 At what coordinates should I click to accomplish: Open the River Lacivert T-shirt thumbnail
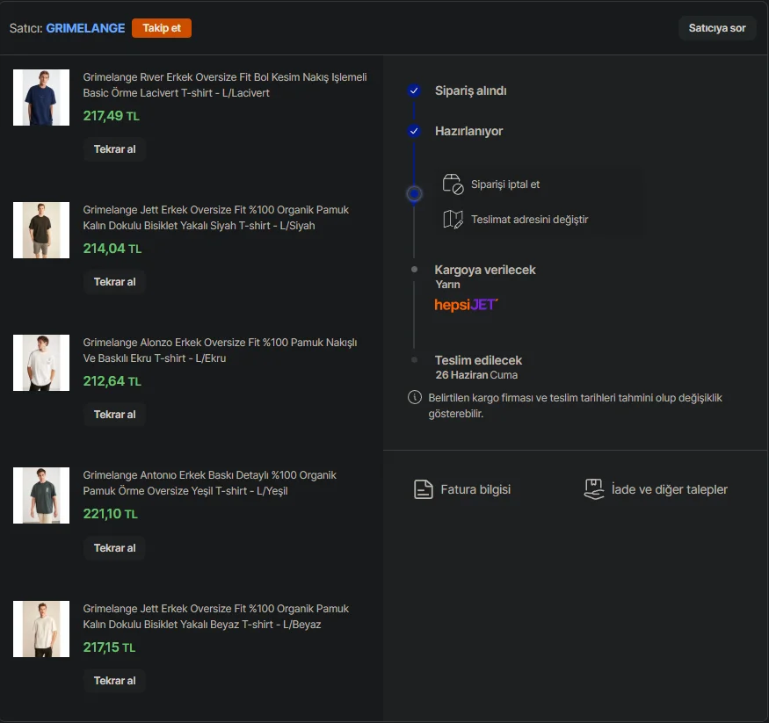click(41, 98)
